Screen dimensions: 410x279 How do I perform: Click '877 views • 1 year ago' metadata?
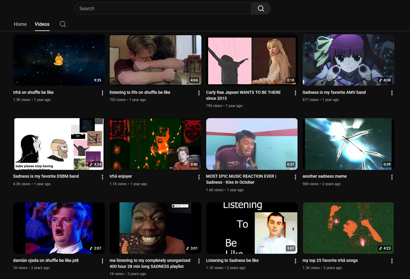point(321,100)
